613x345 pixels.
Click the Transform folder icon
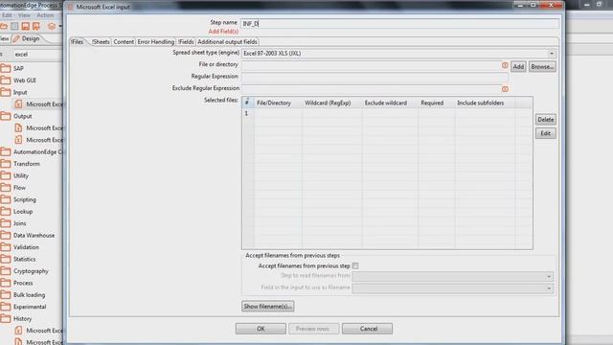6,164
